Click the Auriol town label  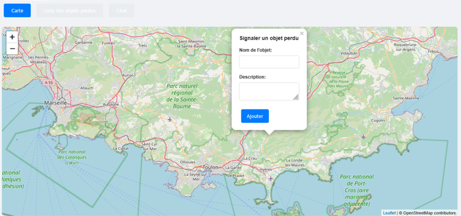coord(128,75)
